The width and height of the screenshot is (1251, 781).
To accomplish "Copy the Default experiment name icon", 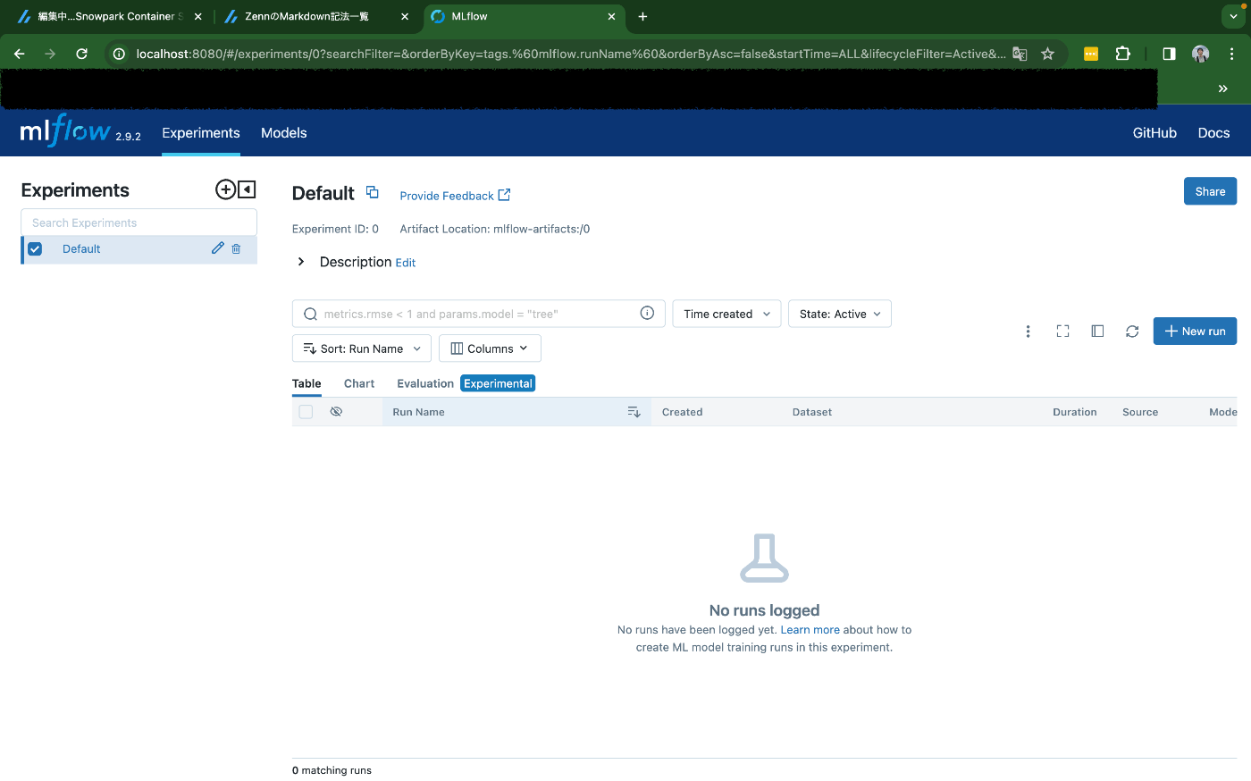I will [373, 192].
